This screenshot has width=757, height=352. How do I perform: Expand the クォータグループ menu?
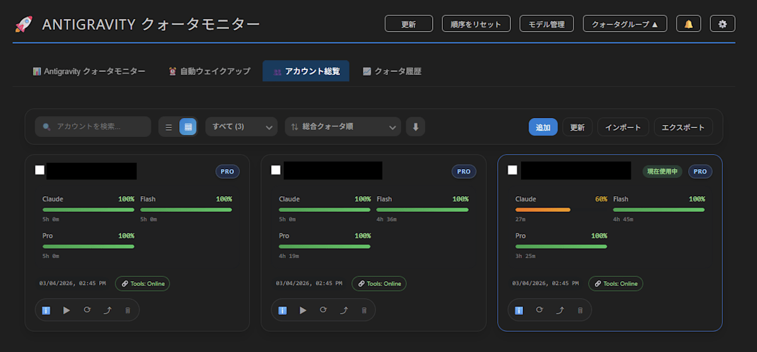point(625,24)
